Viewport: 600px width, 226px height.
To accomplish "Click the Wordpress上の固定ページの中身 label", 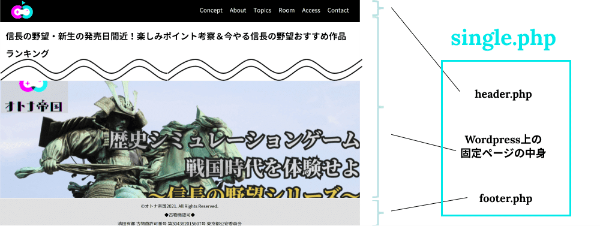I will tap(503, 146).
